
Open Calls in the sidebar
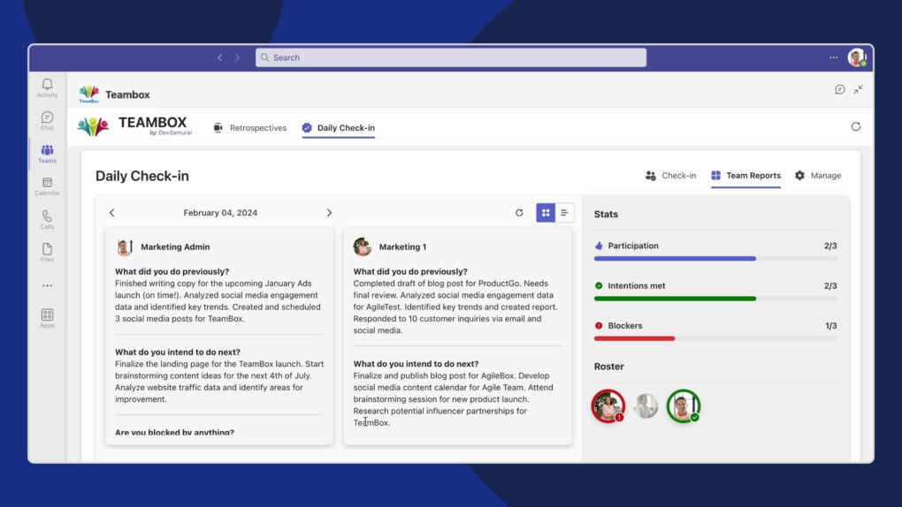[x=47, y=220]
